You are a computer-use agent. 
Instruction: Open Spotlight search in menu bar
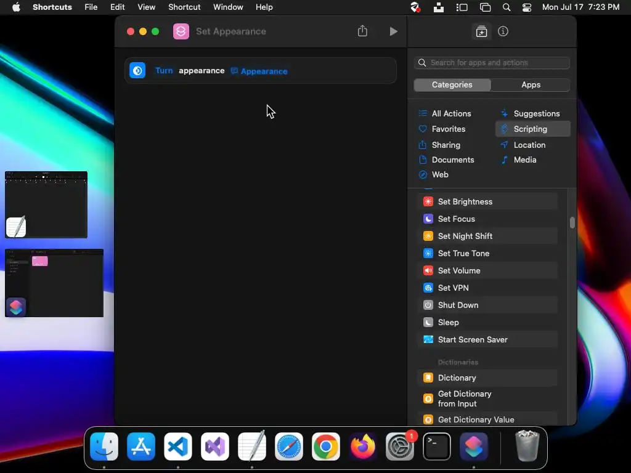507,7
